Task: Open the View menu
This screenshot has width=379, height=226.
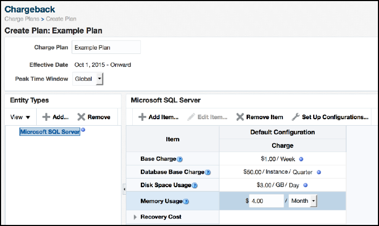Action: 21,117
